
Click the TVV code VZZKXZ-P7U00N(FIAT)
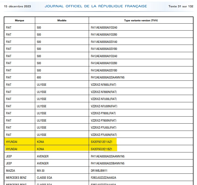[x=104, y=135]
